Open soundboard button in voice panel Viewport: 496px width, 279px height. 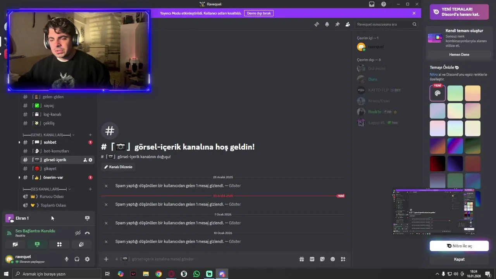pyautogui.click(x=81, y=245)
